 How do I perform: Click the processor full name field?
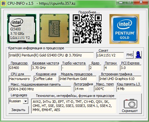tap(51, 55)
